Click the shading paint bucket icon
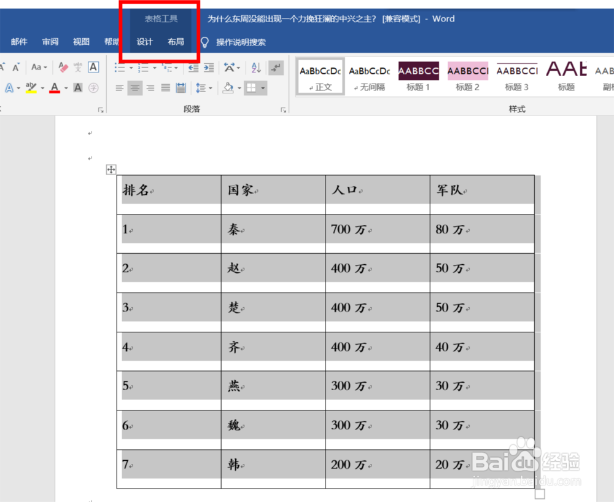The width and height of the screenshot is (614, 502). [x=228, y=87]
